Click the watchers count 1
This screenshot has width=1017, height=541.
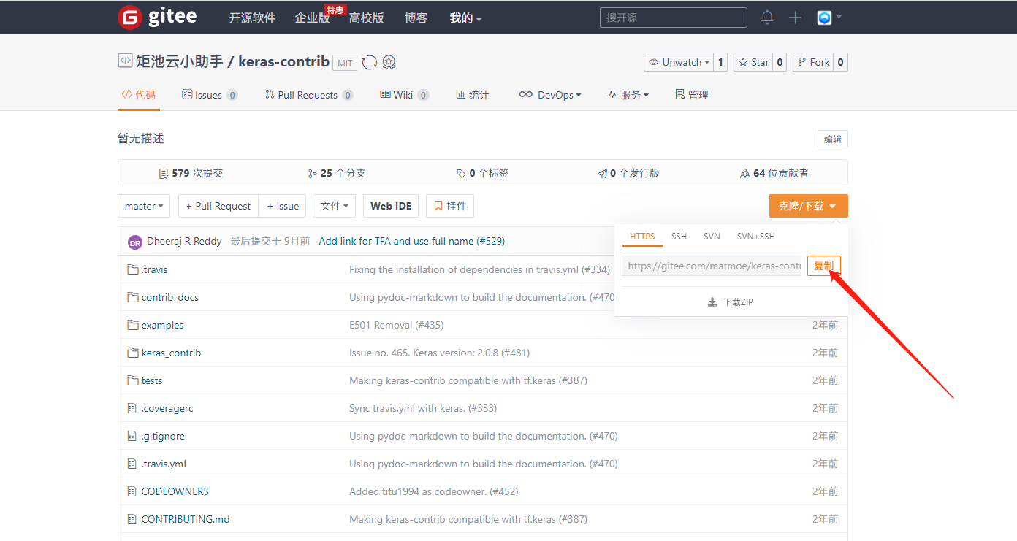(x=720, y=62)
